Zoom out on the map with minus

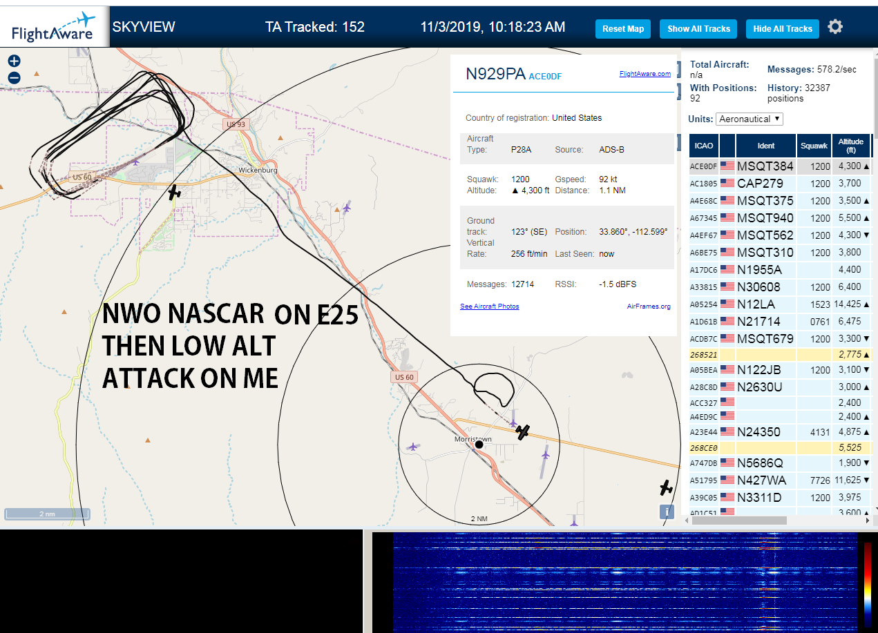click(x=14, y=77)
